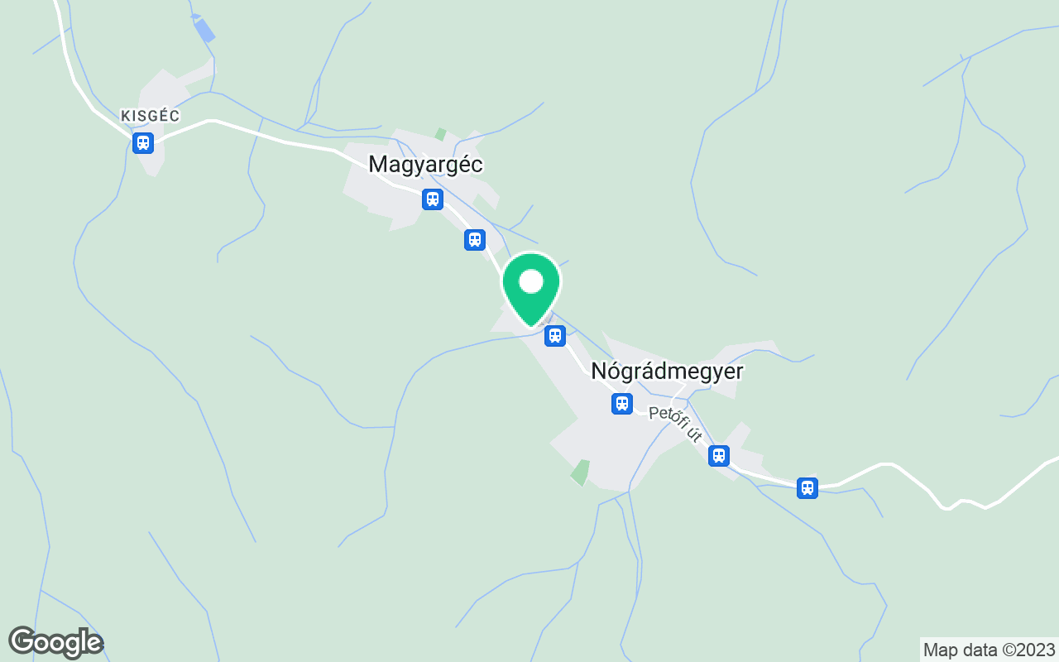The height and width of the screenshot is (662, 1059).
Task: Click the tiny green patch above Magyargéc label
Action: pos(441,133)
